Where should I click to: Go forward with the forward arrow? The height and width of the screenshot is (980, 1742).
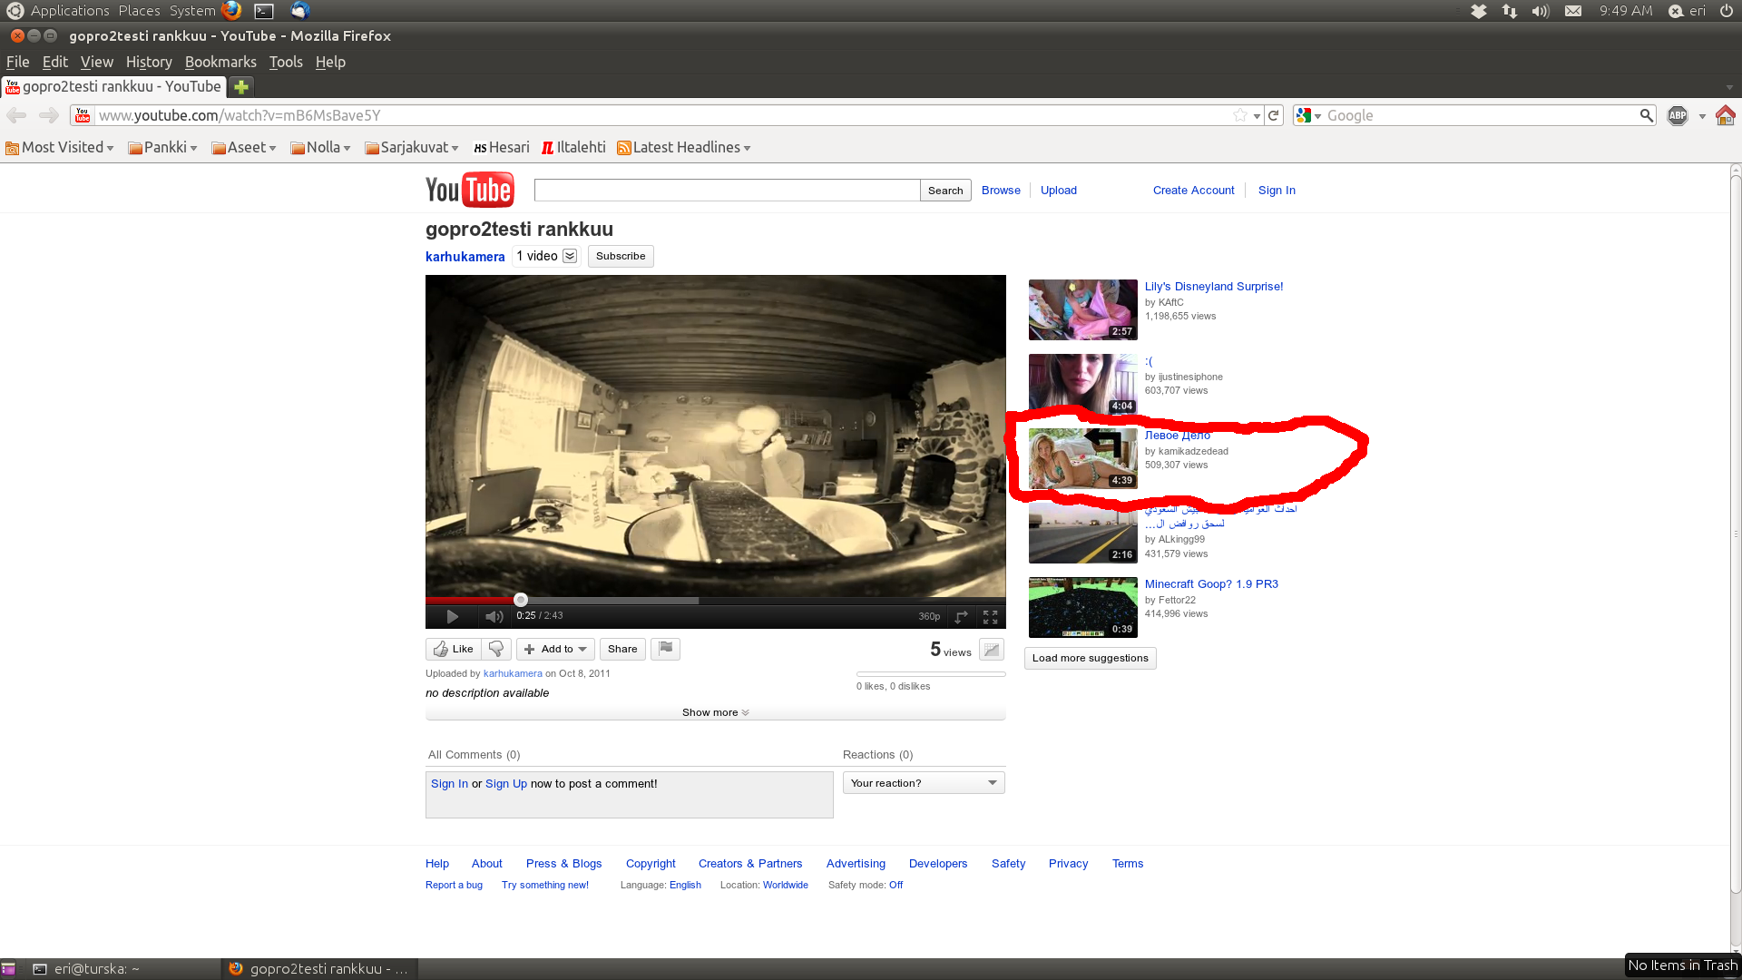(49, 115)
